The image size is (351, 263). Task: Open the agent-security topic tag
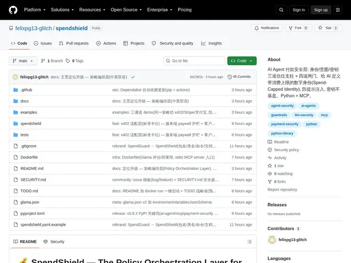(282, 106)
